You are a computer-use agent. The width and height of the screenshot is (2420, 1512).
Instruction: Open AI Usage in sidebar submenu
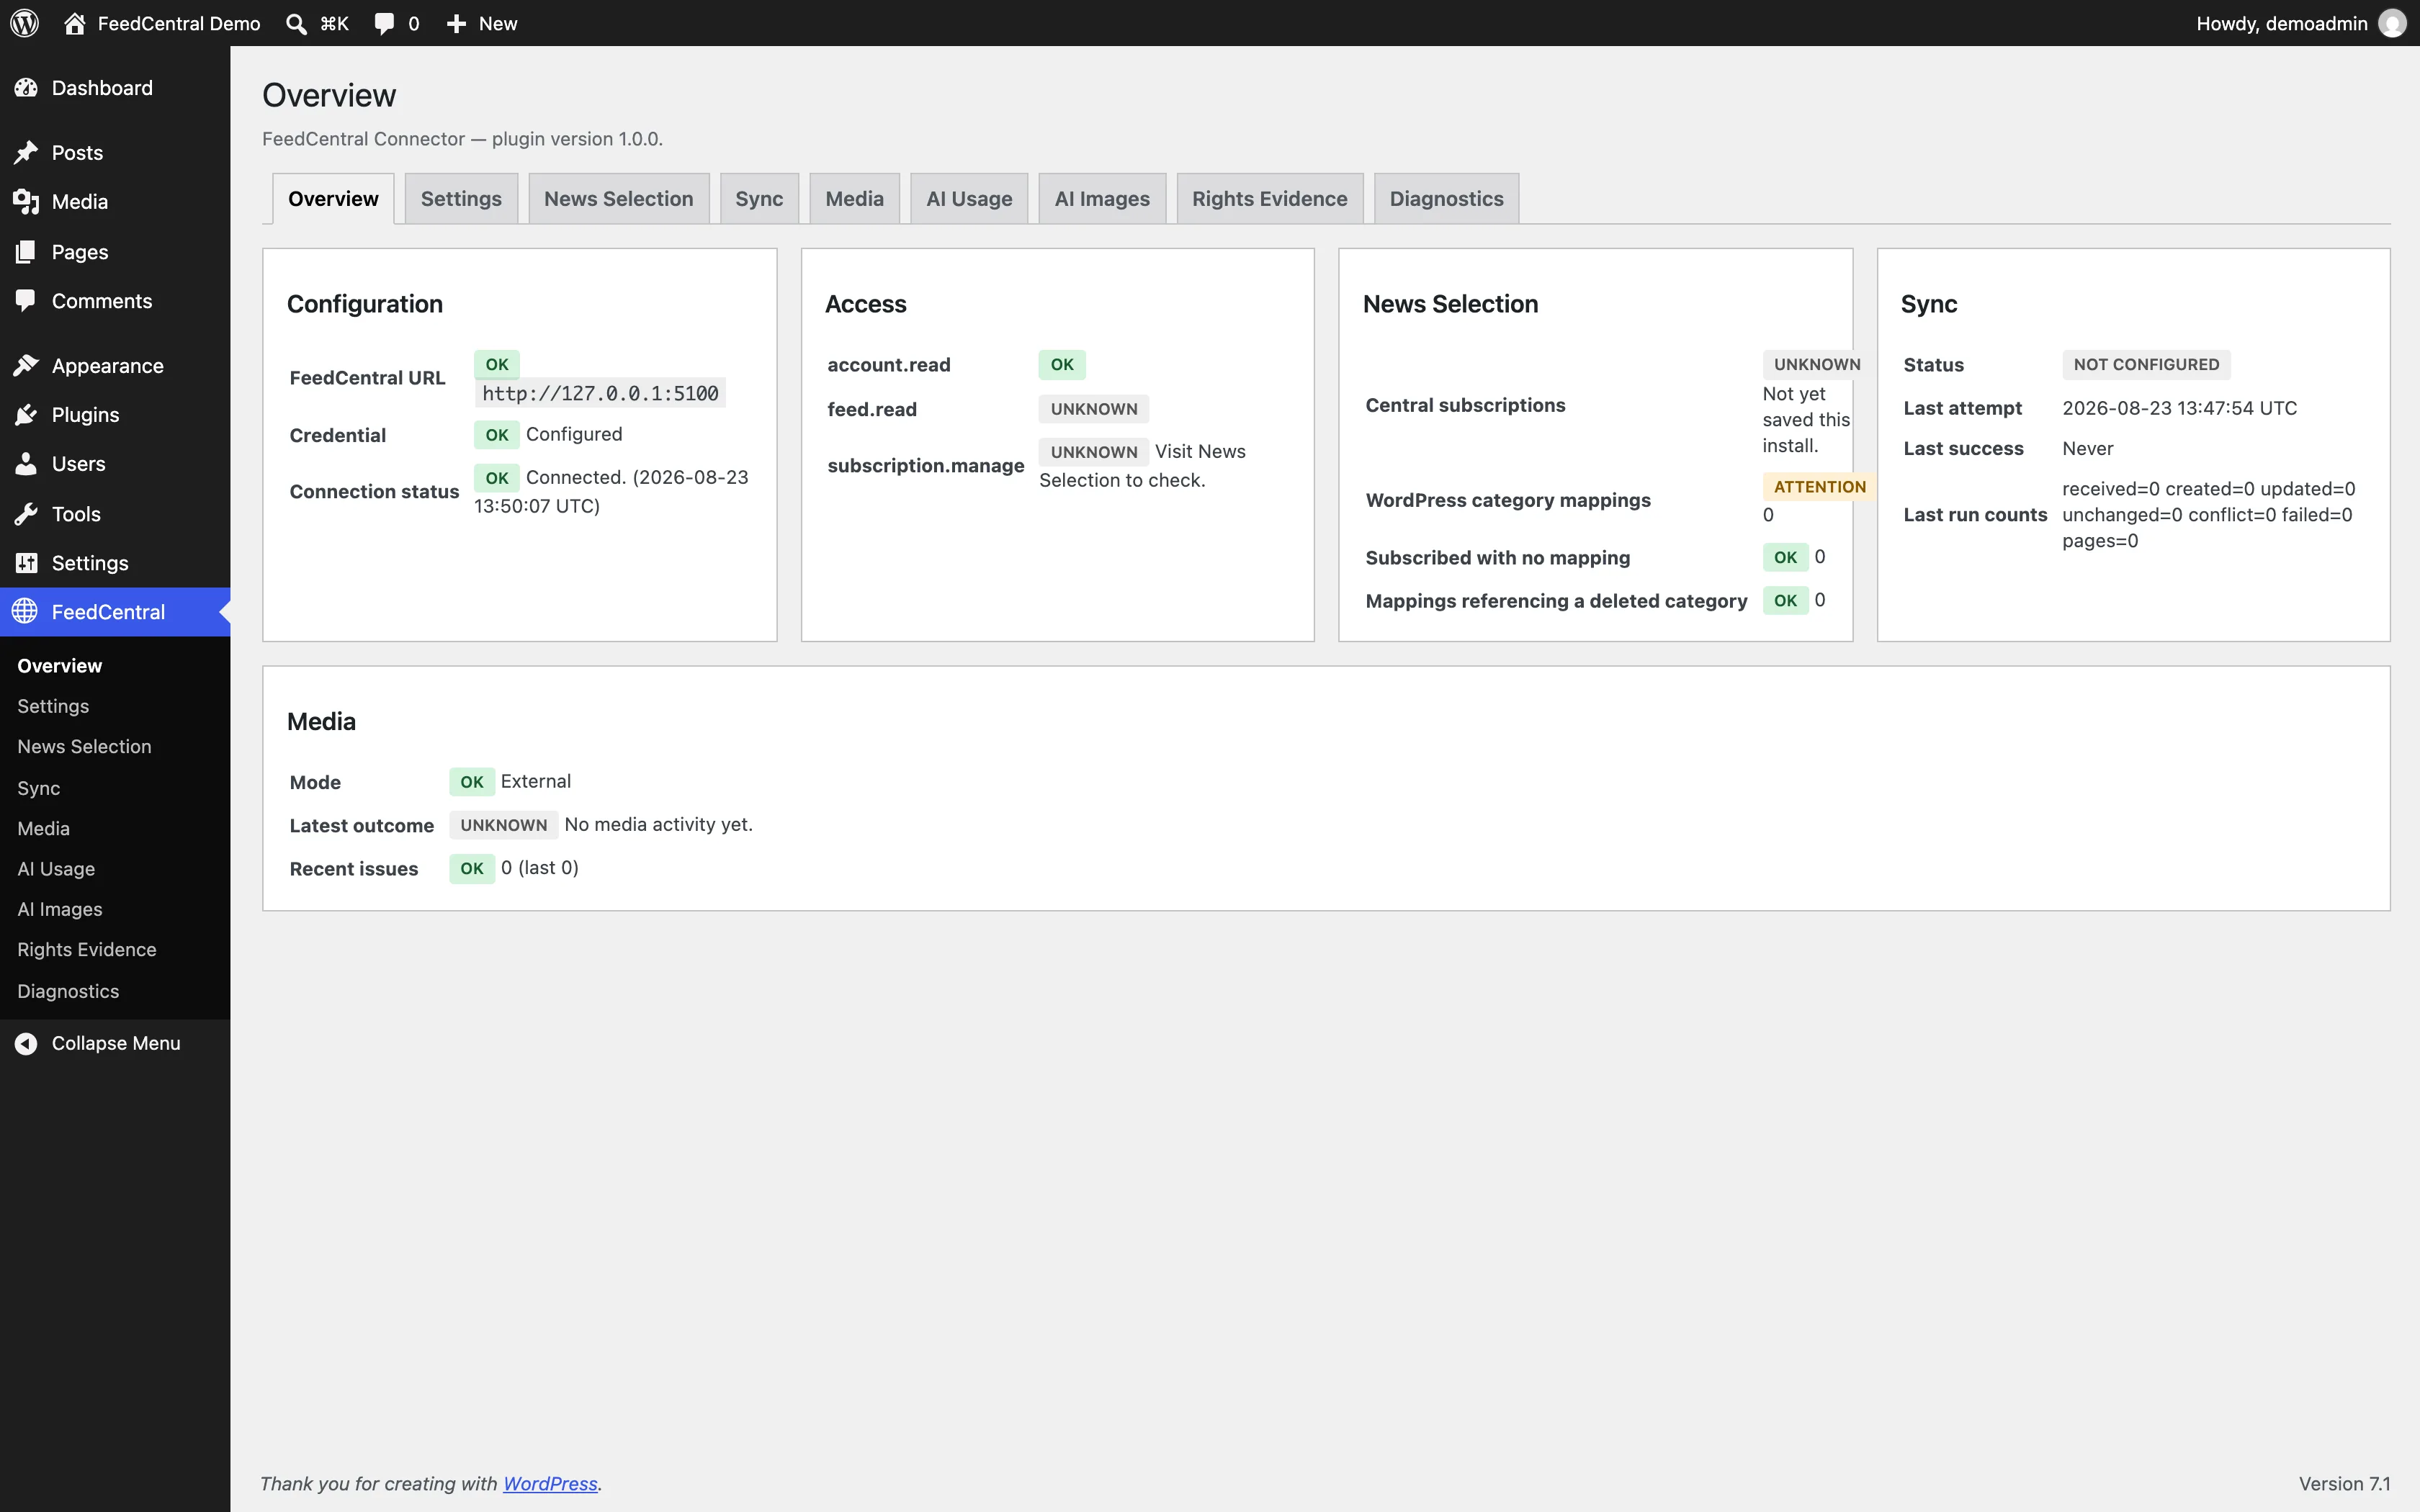(x=56, y=869)
